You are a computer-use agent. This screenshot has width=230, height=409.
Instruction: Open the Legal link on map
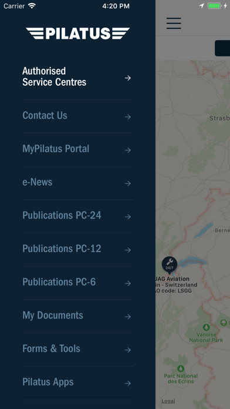pos(168,401)
